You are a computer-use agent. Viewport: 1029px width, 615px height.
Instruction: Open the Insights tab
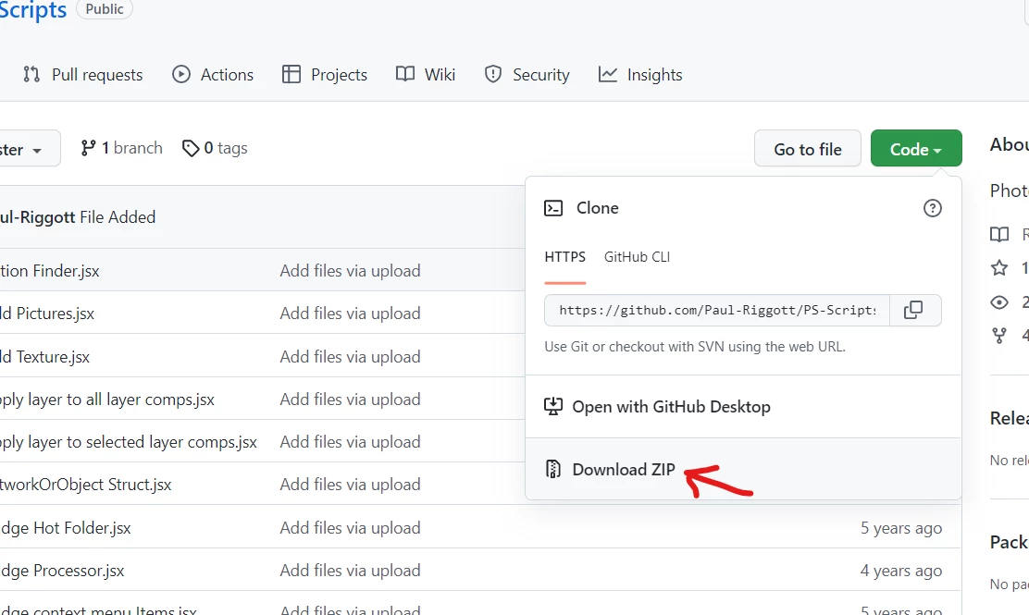pyautogui.click(x=640, y=75)
